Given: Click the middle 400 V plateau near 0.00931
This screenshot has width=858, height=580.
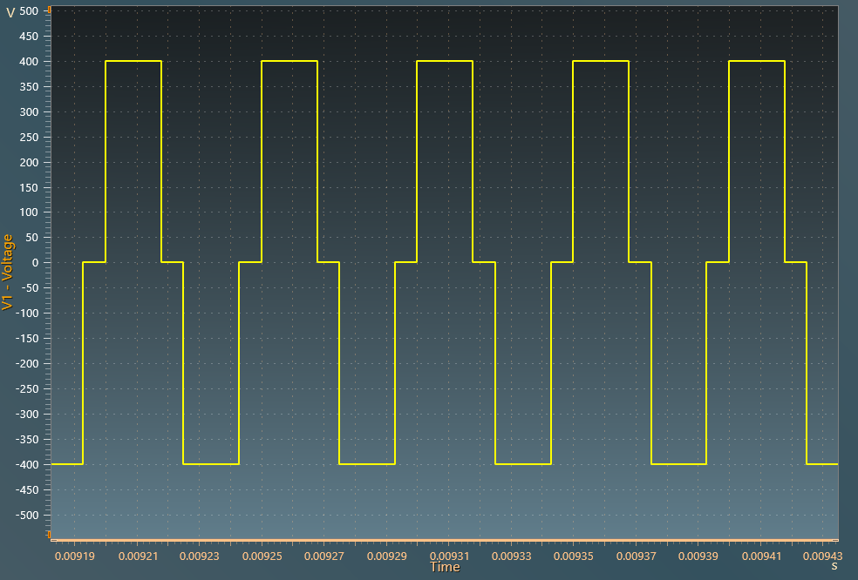Looking at the screenshot, I should (445, 61).
